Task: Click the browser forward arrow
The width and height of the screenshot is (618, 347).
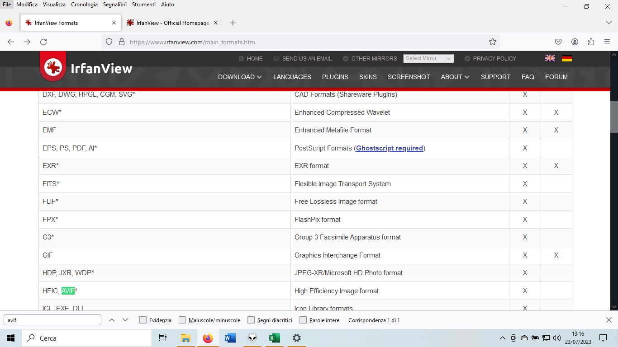Action: (x=27, y=42)
